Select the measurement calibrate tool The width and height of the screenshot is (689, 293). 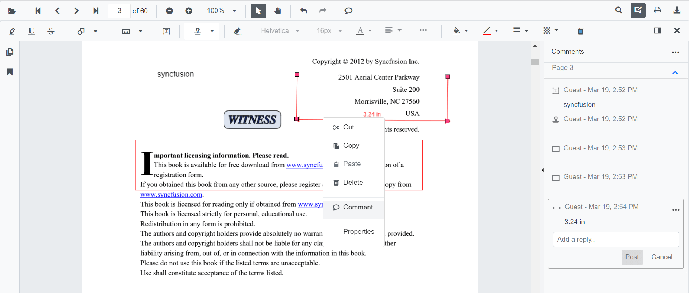126,31
